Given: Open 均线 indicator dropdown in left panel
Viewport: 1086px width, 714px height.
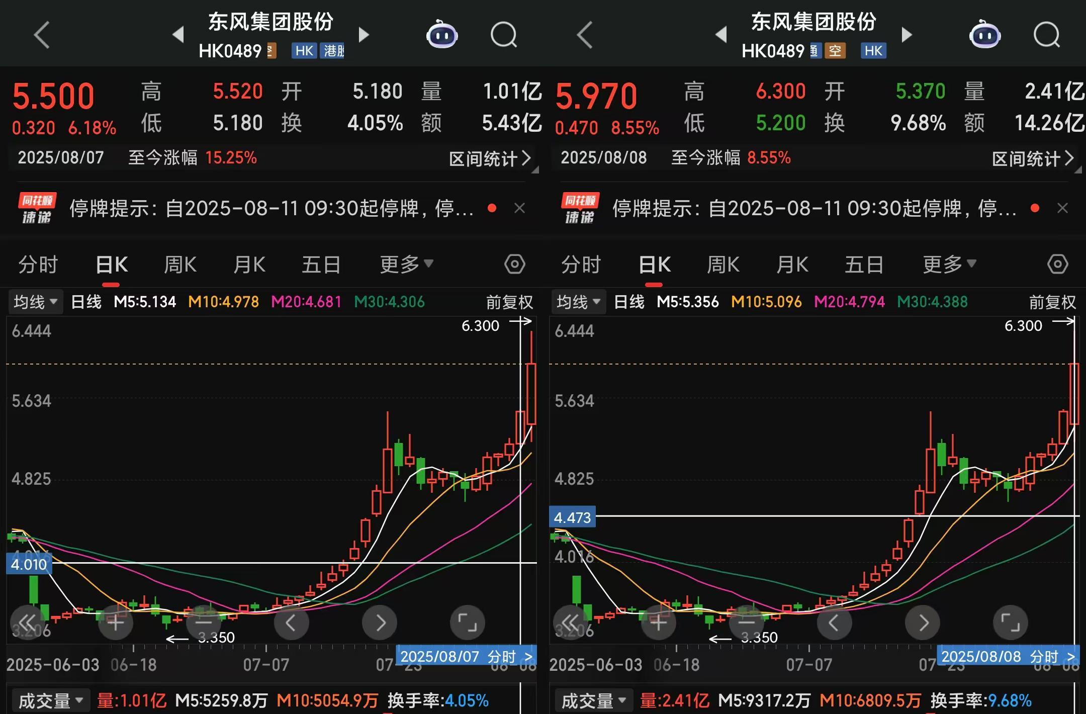Looking at the screenshot, I should click(x=35, y=302).
